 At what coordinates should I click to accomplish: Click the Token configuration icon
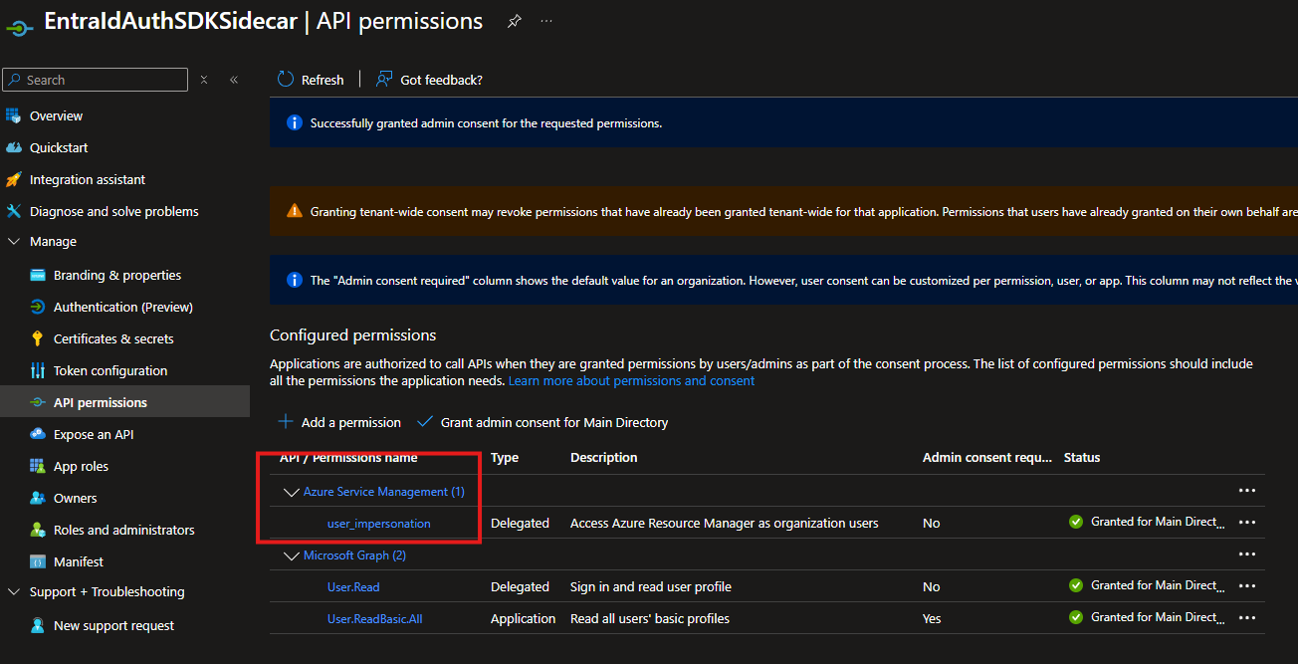38,370
